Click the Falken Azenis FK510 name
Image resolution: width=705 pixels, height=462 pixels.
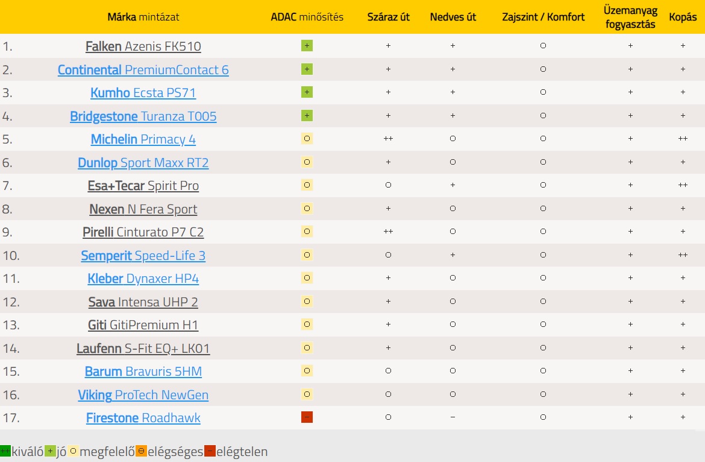(x=143, y=46)
